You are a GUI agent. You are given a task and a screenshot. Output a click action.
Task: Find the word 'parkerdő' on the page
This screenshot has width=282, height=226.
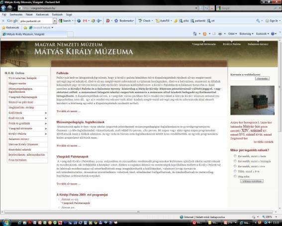[198, 21]
